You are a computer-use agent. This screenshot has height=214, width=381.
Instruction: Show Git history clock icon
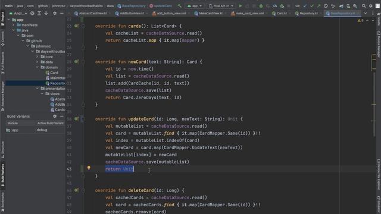coord(326,6)
